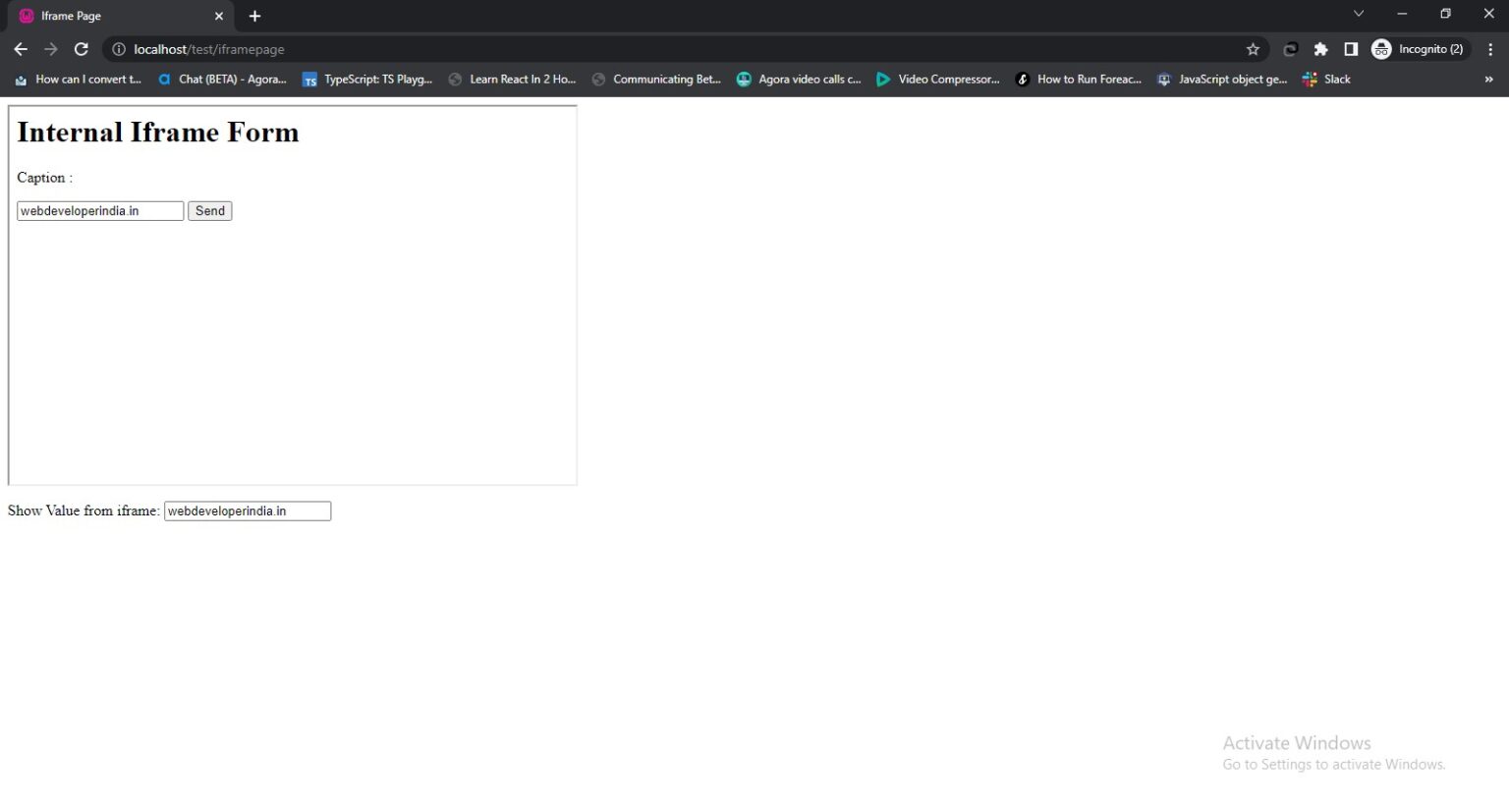Bookmark this page with the star icon
This screenshot has height=807, width=1509.
coord(1253,49)
